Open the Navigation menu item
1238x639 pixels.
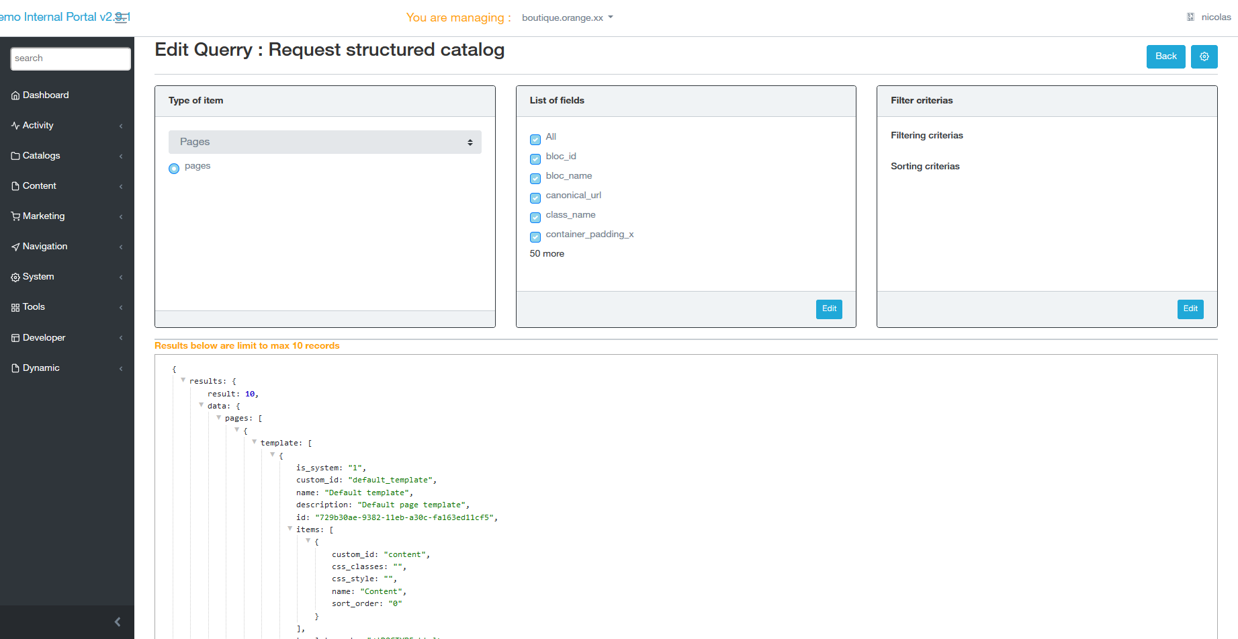(x=67, y=247)
